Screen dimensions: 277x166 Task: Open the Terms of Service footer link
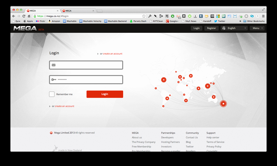pos(215,142)
